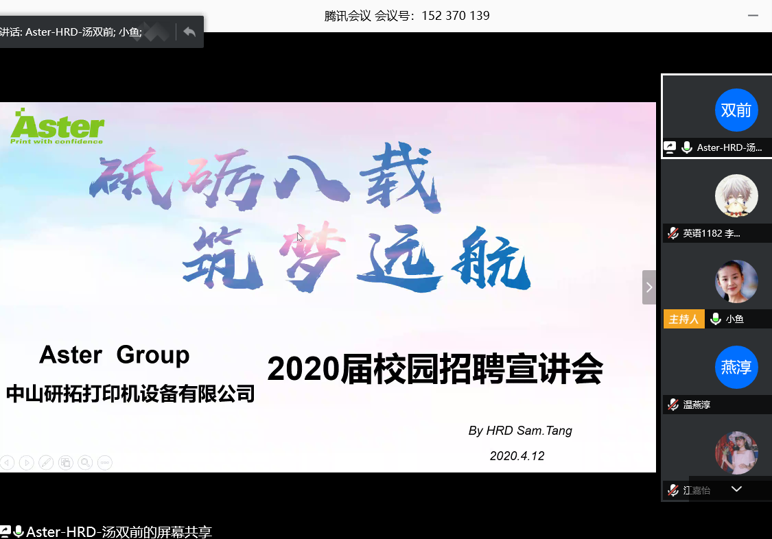Click screen share icon beside Aster-HRD name
Image resolution: width=772 pixels, height=539 pixels.
670,147
